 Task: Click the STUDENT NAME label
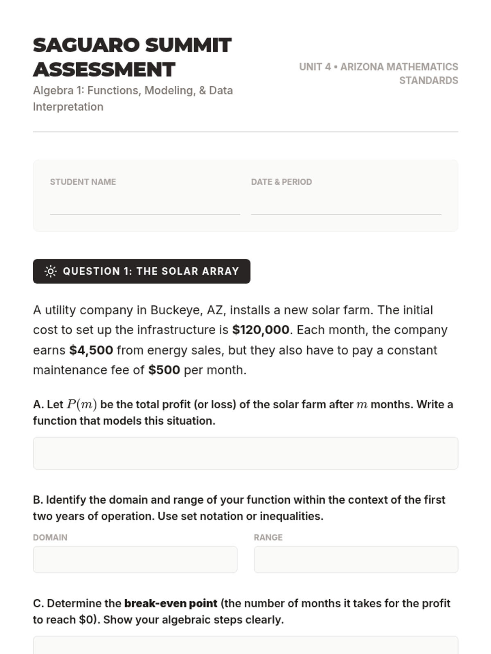[x=83, y=182]
